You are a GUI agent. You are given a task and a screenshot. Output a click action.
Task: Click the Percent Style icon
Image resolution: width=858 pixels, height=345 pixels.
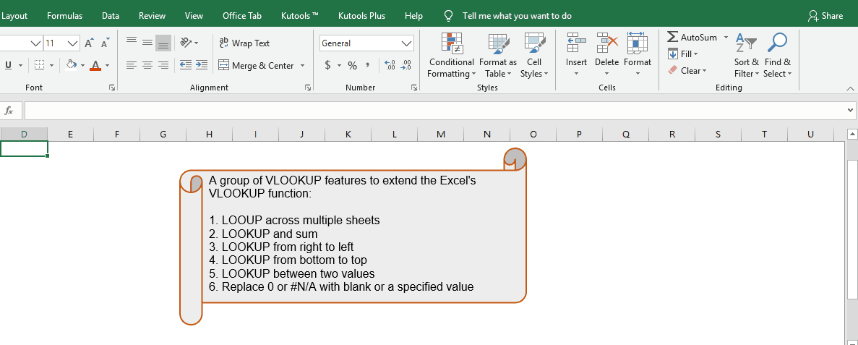pyautogui.click(x=352, y=66)
